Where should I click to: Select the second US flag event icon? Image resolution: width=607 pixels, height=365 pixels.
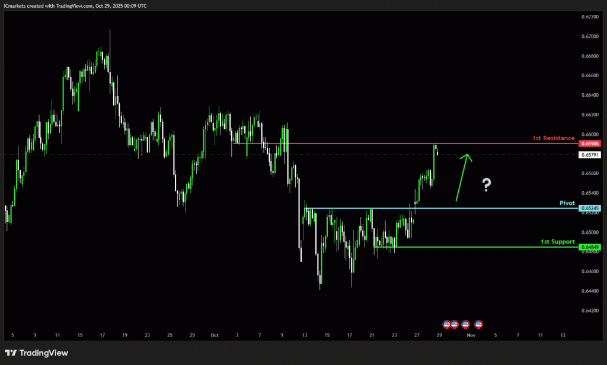click(455, 324)
